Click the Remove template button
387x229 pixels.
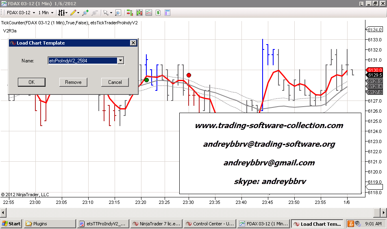(73, 82)
